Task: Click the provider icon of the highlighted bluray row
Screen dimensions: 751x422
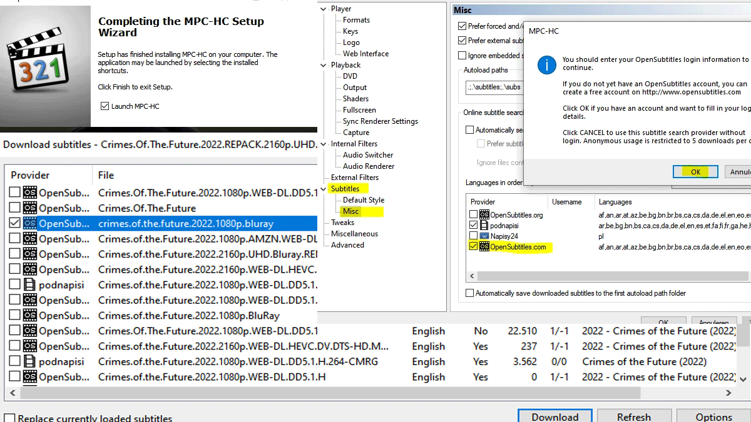Action: pyautogui.click(x=29, y=223)
